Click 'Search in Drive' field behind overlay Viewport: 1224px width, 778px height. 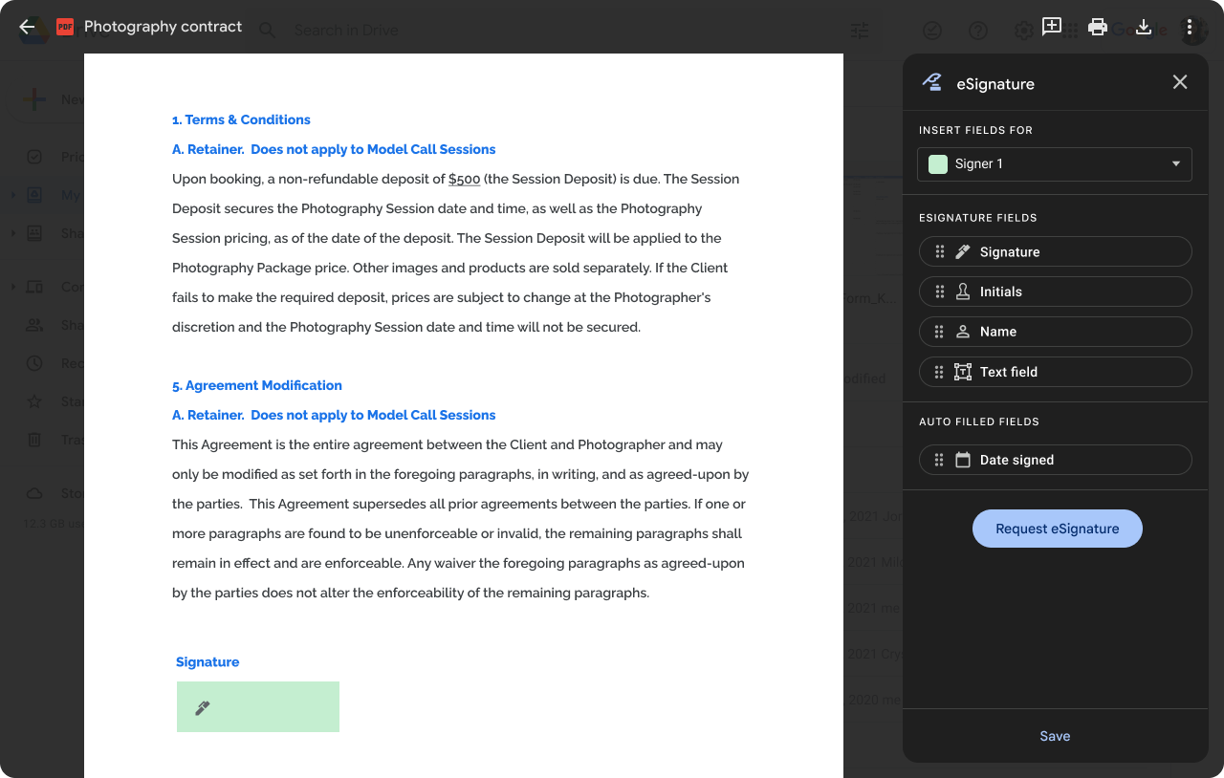tap(346, 31)
